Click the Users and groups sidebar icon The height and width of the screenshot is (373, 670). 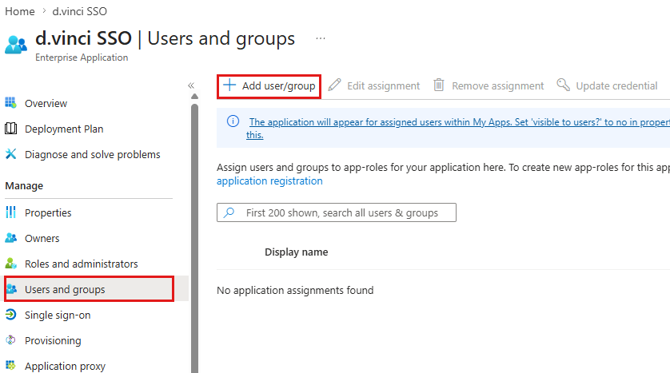click(x=11, y=289)
